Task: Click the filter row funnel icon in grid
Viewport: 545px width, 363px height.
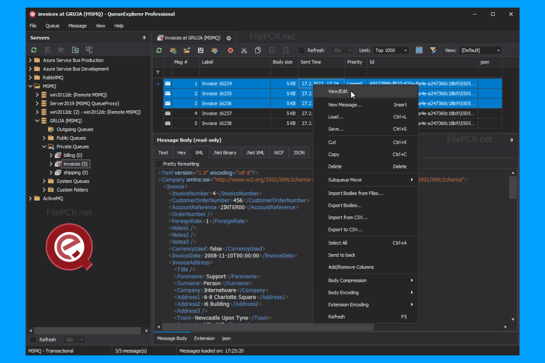Action: pos(158,72)
